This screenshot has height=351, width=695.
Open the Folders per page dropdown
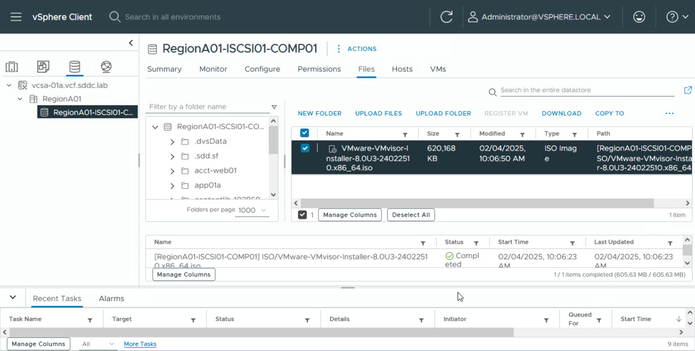click(252, 210)
